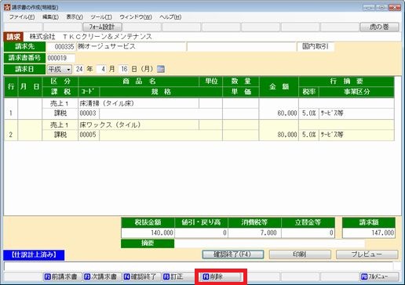The width and height of the screenshot is (405, 285).
Task: Click the 国内取引 field
Action: pyautogui.click(x=316, y=47)
